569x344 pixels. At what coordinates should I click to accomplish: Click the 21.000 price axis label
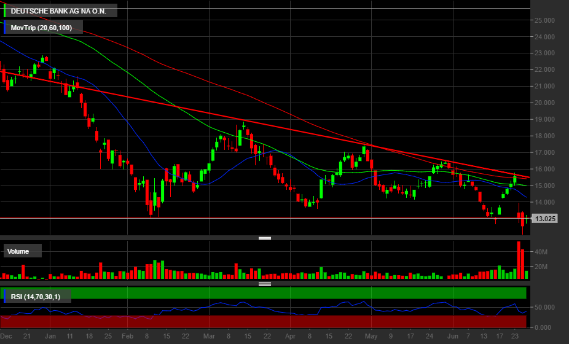click(544, 86)
